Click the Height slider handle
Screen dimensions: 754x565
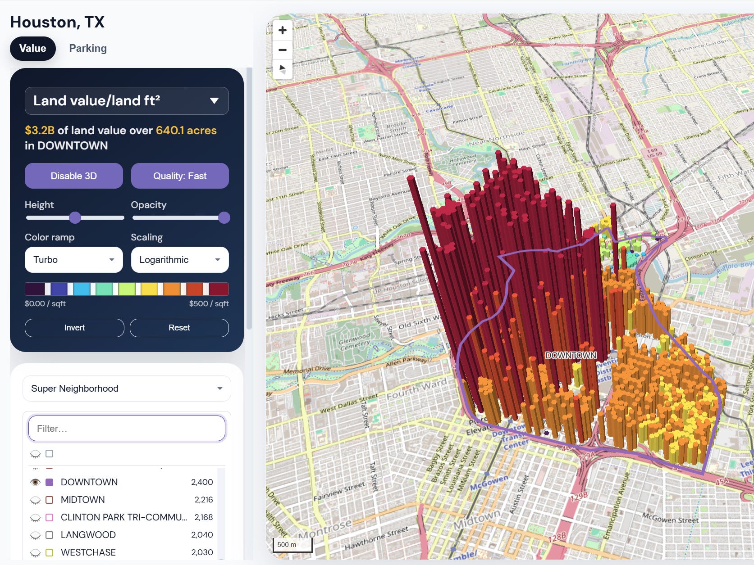click(75, 218)
